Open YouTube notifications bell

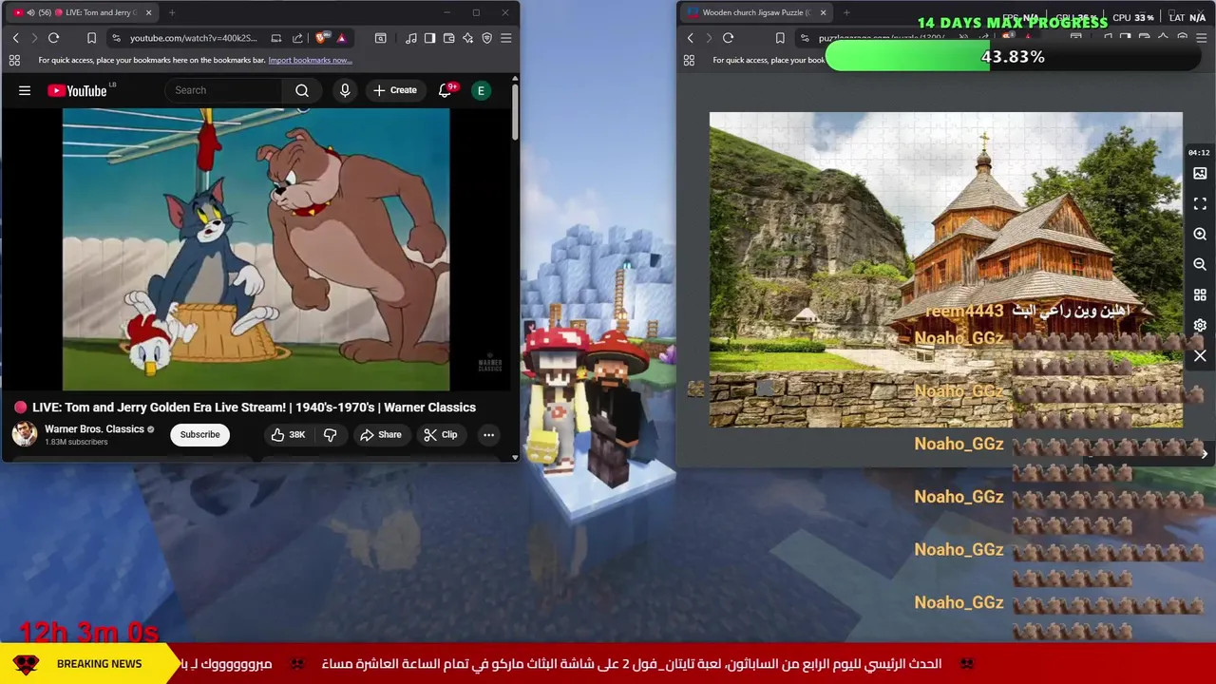[445, 90]
